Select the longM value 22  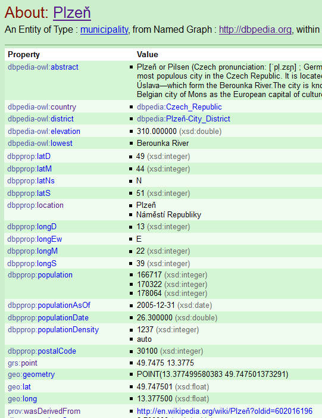tap(140, 251)
